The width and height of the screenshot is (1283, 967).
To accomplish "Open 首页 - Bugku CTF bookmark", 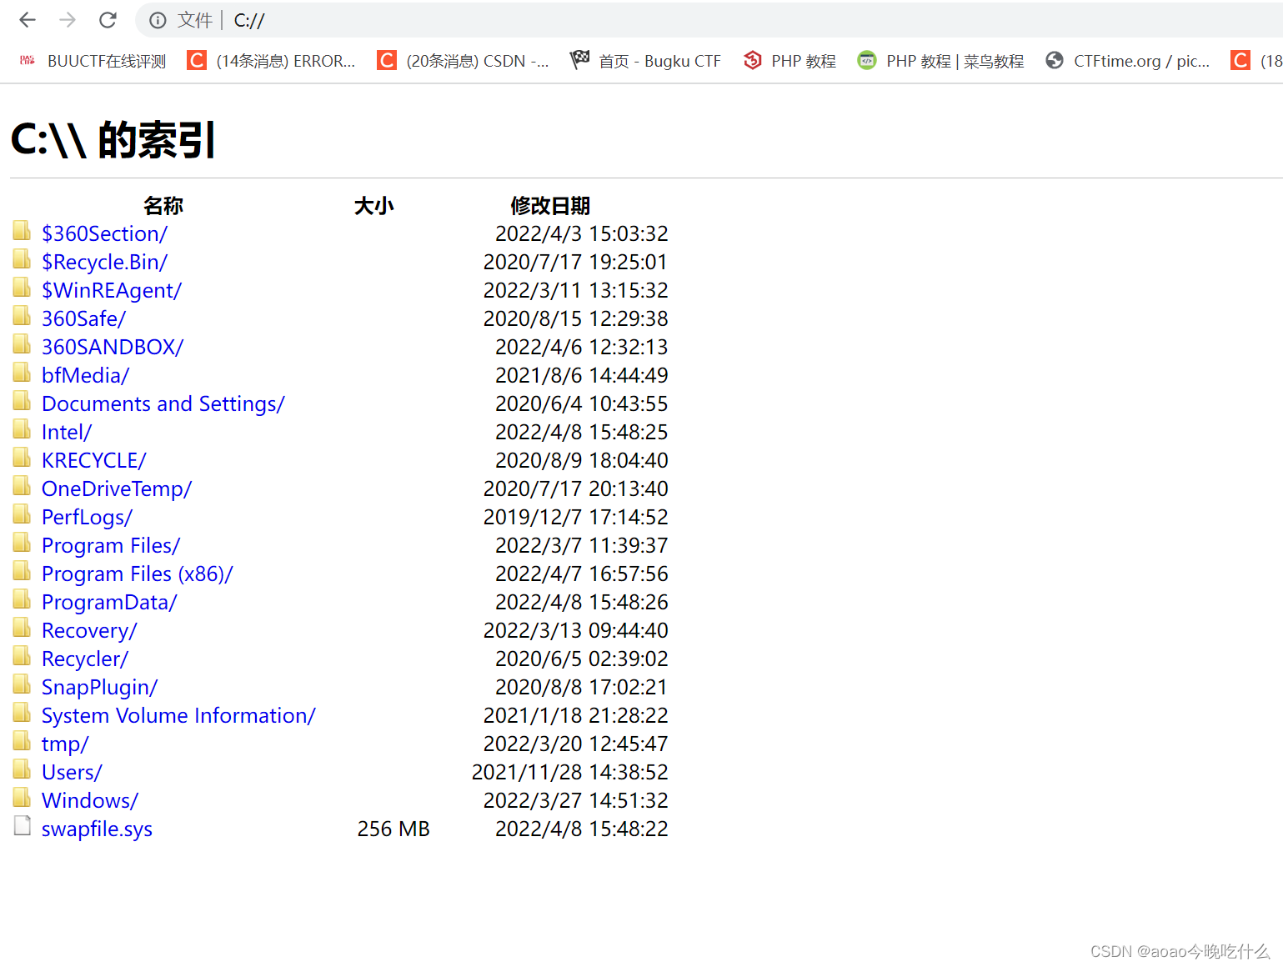I will [645, 61].
